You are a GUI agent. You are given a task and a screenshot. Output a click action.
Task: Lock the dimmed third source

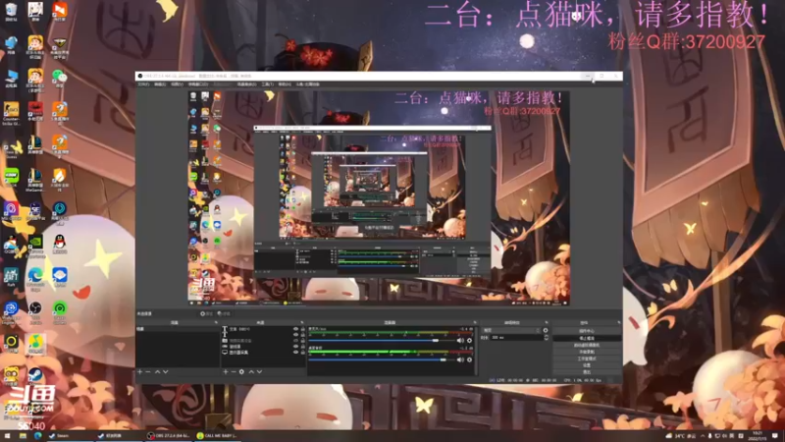[x=303, y=341]
